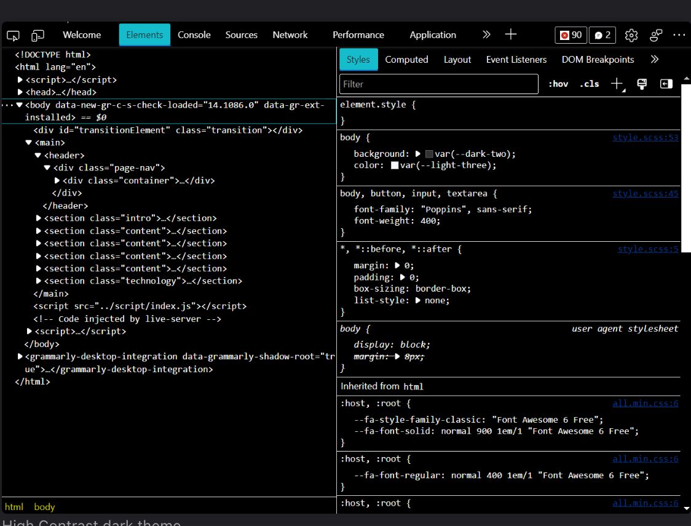
Task: Click font-family Poppins declaration
Action: [x=443, y=209]
